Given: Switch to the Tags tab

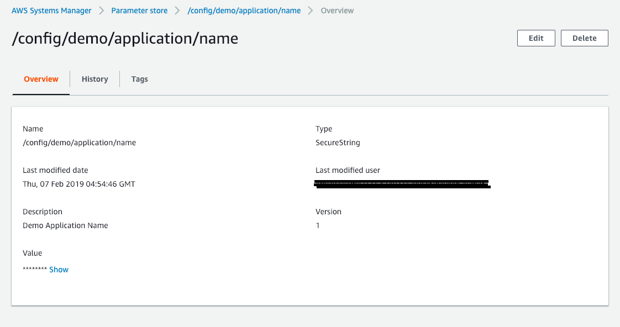Looking at the screenshot, I should (139, 78).
